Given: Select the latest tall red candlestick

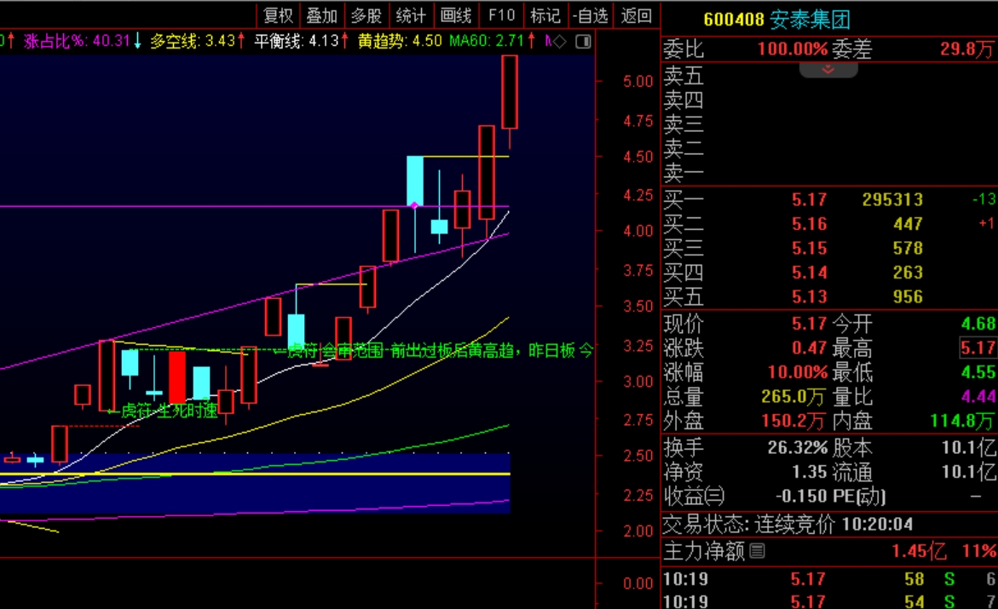Looking at the screenshot, I should click(x=509, y=92).
